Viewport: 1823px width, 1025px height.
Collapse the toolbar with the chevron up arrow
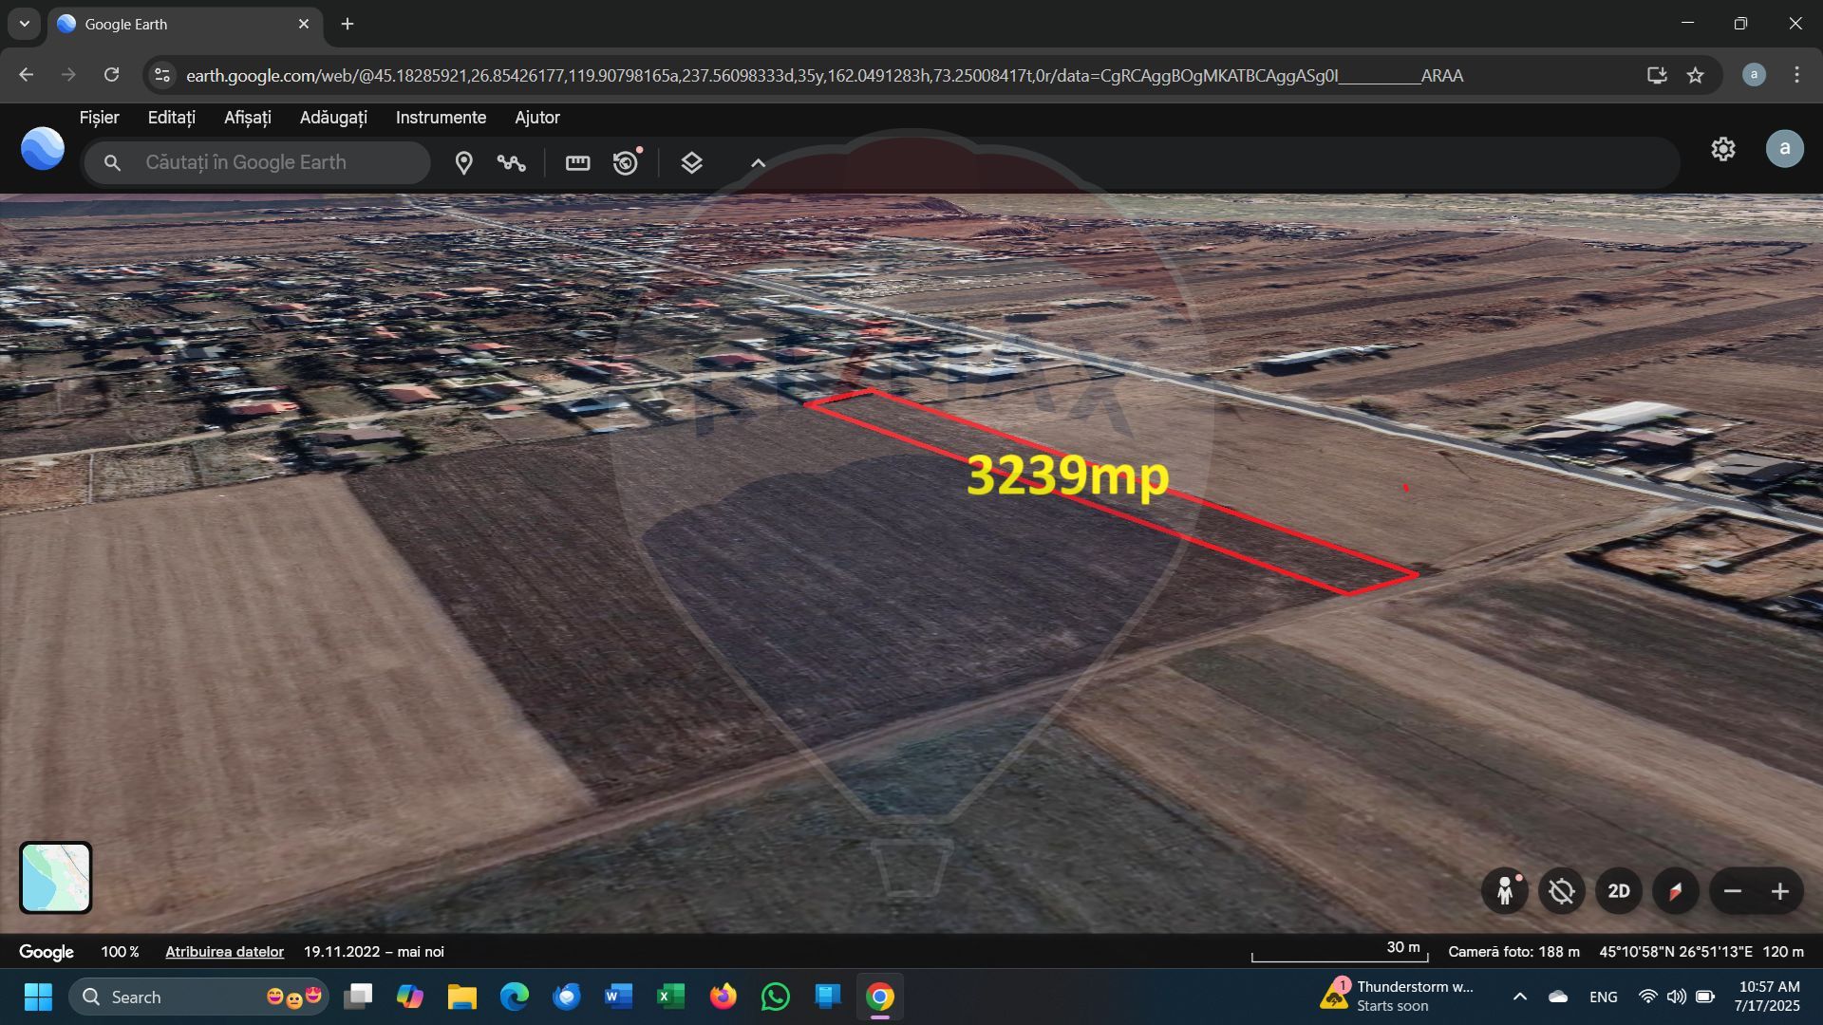click(758, 163)
